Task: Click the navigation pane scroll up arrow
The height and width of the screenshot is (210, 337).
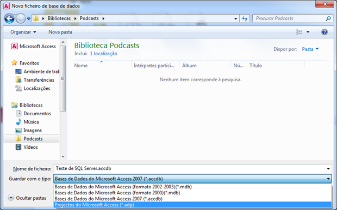Action: (x=63, y=42)
